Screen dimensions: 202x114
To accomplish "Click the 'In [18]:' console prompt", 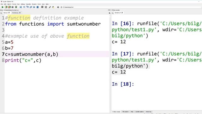I will pos(123,84).
